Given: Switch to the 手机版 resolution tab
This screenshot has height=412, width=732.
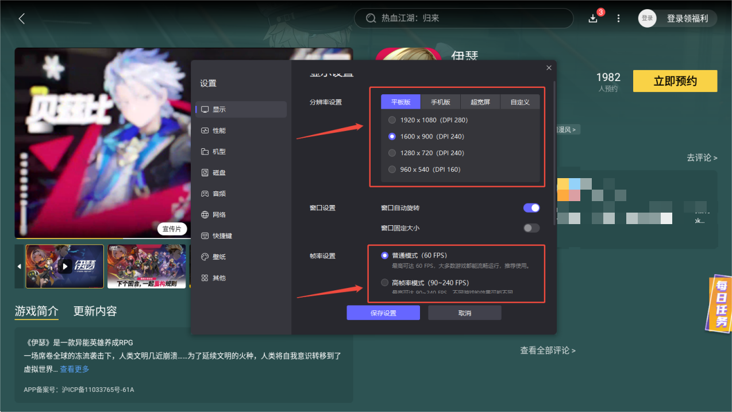Looking at the screenshot, I should [441, 102].
